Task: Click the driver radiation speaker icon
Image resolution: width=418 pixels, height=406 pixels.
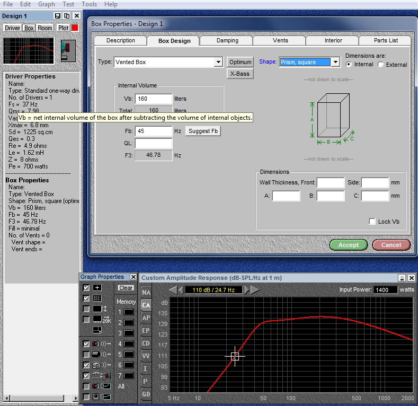Action: (101, 343)
